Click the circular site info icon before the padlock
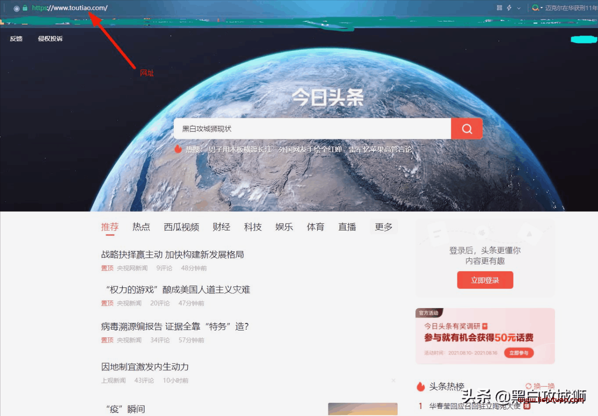The height and width of the screenshot is (416, 598). [x=17, y=8]
